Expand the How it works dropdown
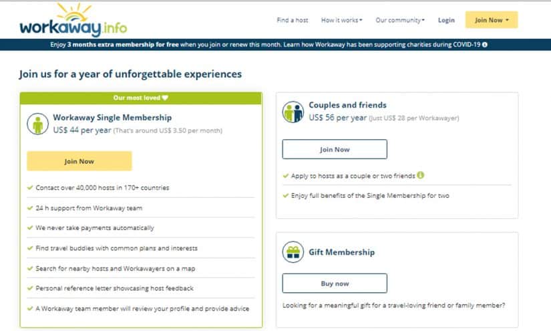 point(341,20)
